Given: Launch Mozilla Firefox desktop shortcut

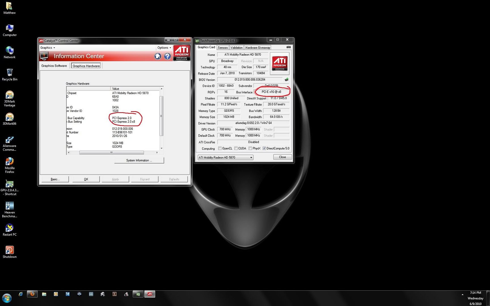Looking at the screenshot, I should click(x=9, y=165).
